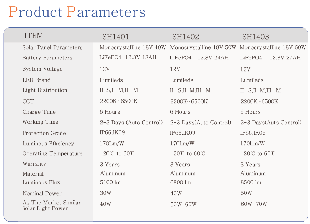Click the SH1401 model header
Image resolution: width=310 pixels, height=224 pixels.
115,37
